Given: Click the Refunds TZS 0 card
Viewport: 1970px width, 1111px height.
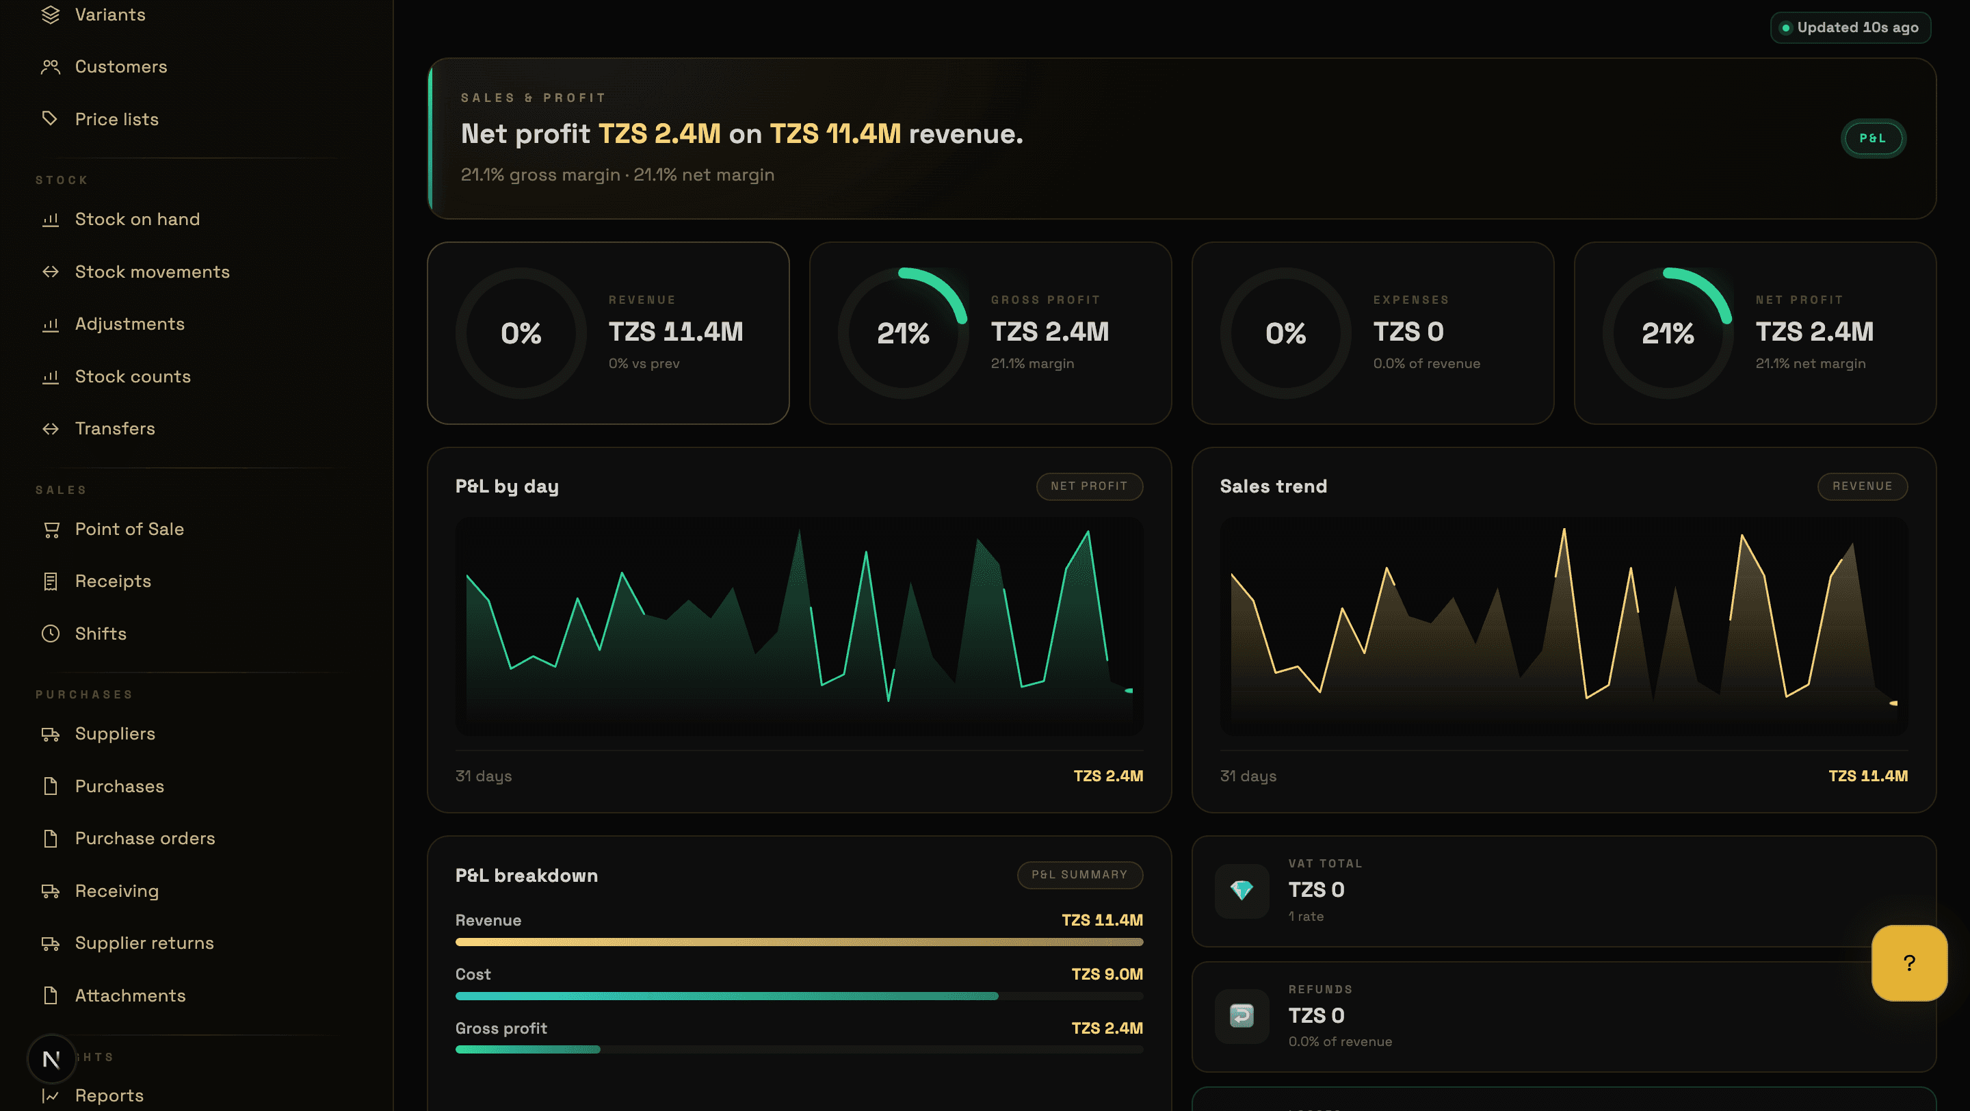Looking at the screenshot, I should tap(1564, 1017).
